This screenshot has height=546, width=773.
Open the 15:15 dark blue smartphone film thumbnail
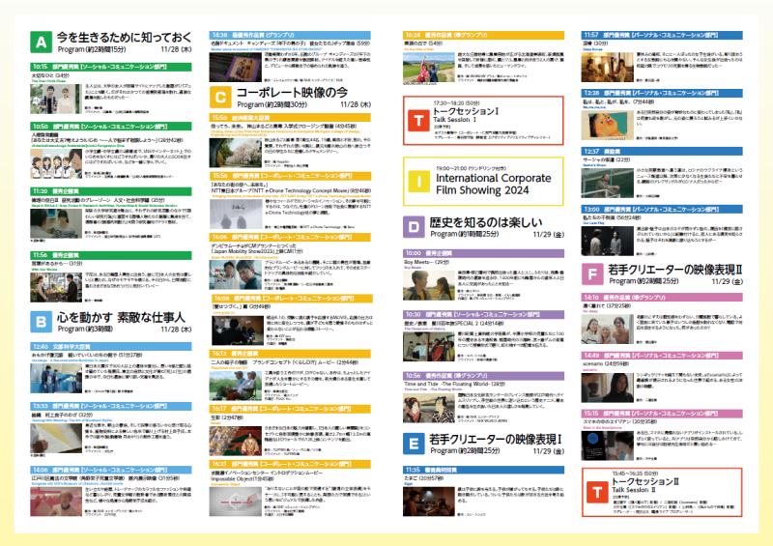[608, 445]
